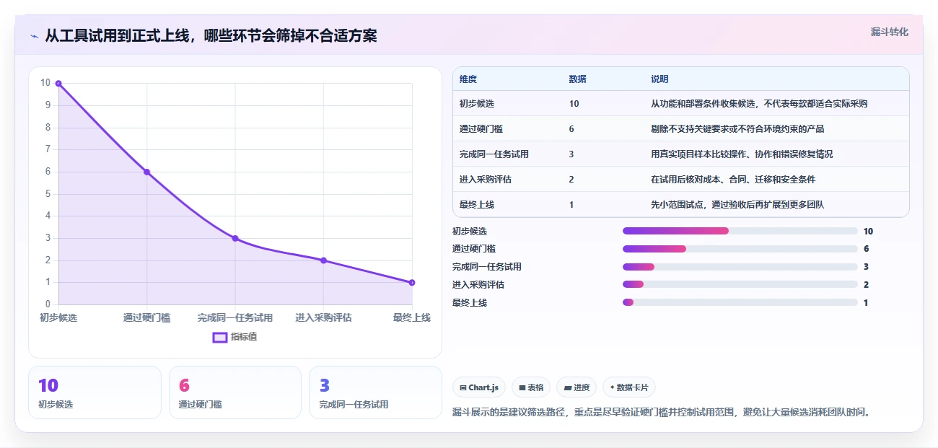Click the footer note starting '漏斗展示的是建议筛选路径'
The height and width of the screenshot is (448, 938).
(662, 413)
